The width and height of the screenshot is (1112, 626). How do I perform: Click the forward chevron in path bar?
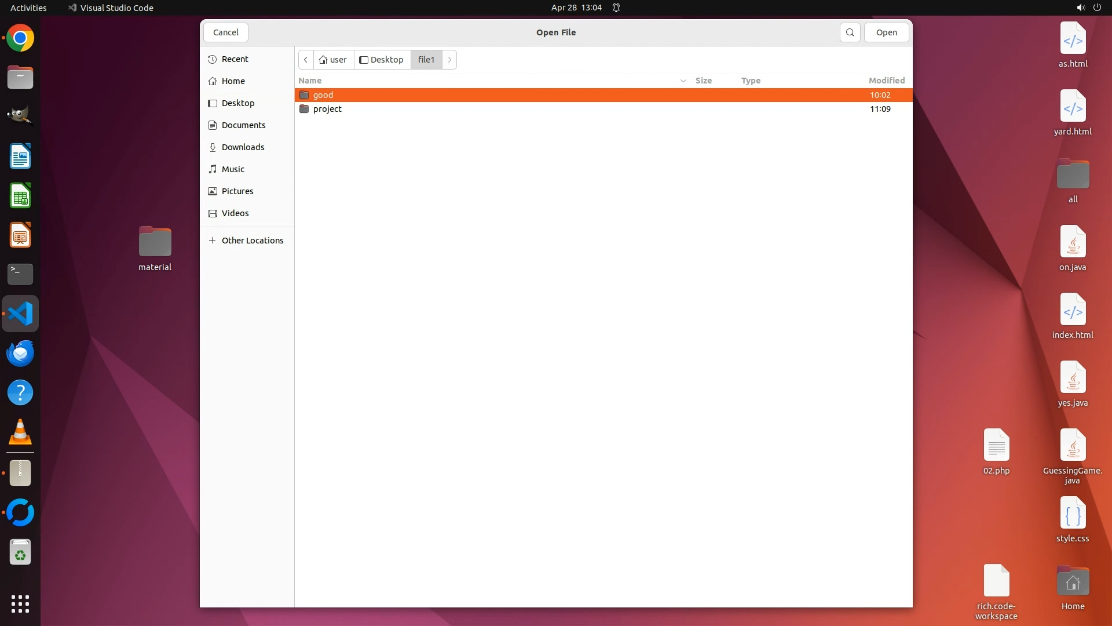coord(449,60)
